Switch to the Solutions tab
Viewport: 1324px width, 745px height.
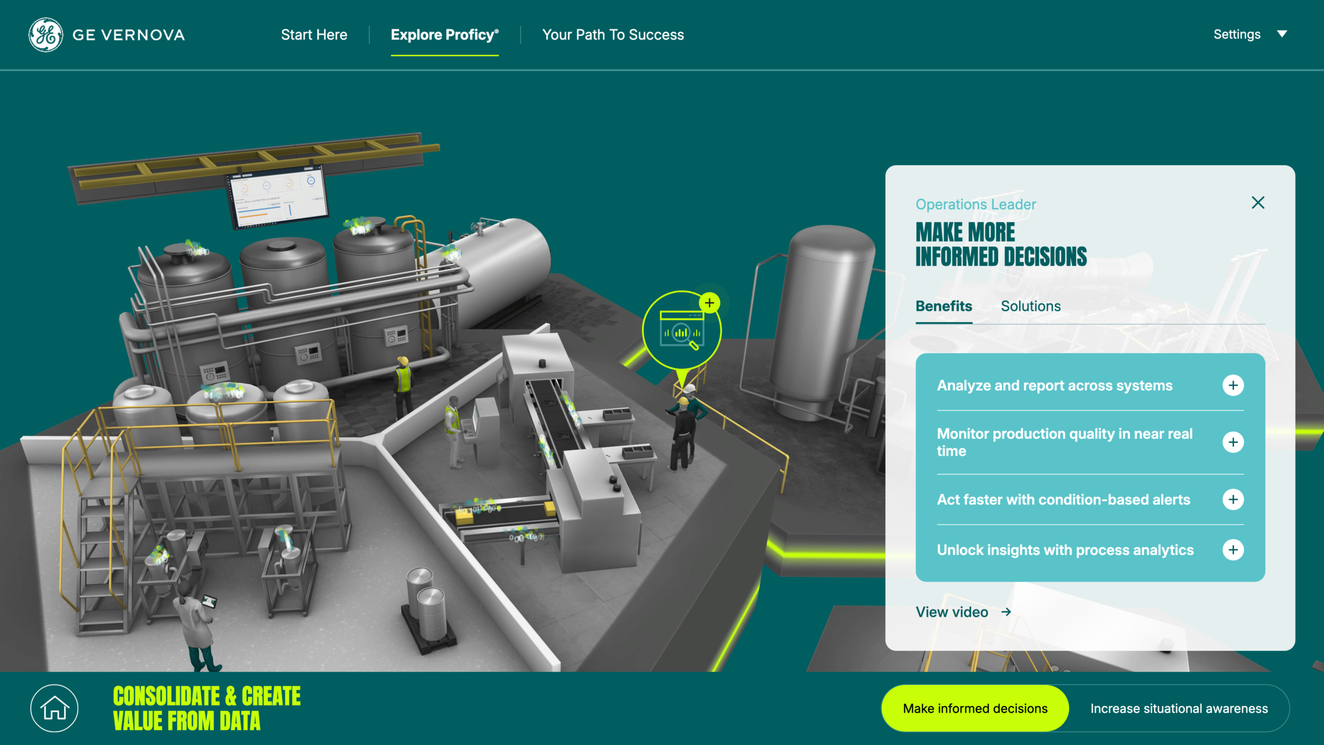click(x=1031, y=306)
